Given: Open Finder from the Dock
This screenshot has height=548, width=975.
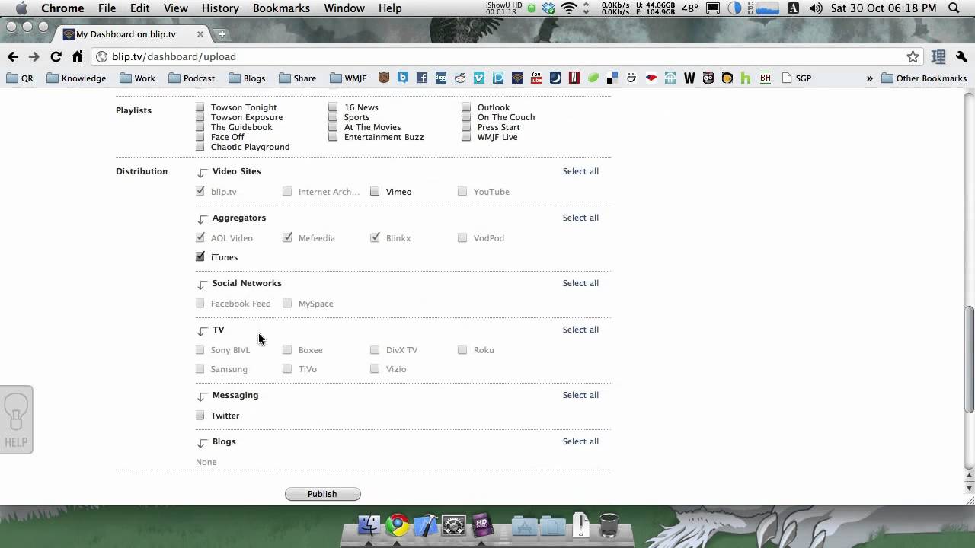Looking at the screenshot, I should (x=369, y=524).
